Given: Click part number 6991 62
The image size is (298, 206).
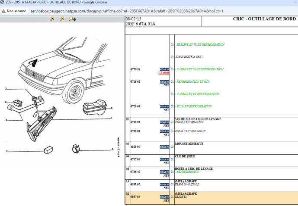Looking at the screenshot, I should point(135,184).
